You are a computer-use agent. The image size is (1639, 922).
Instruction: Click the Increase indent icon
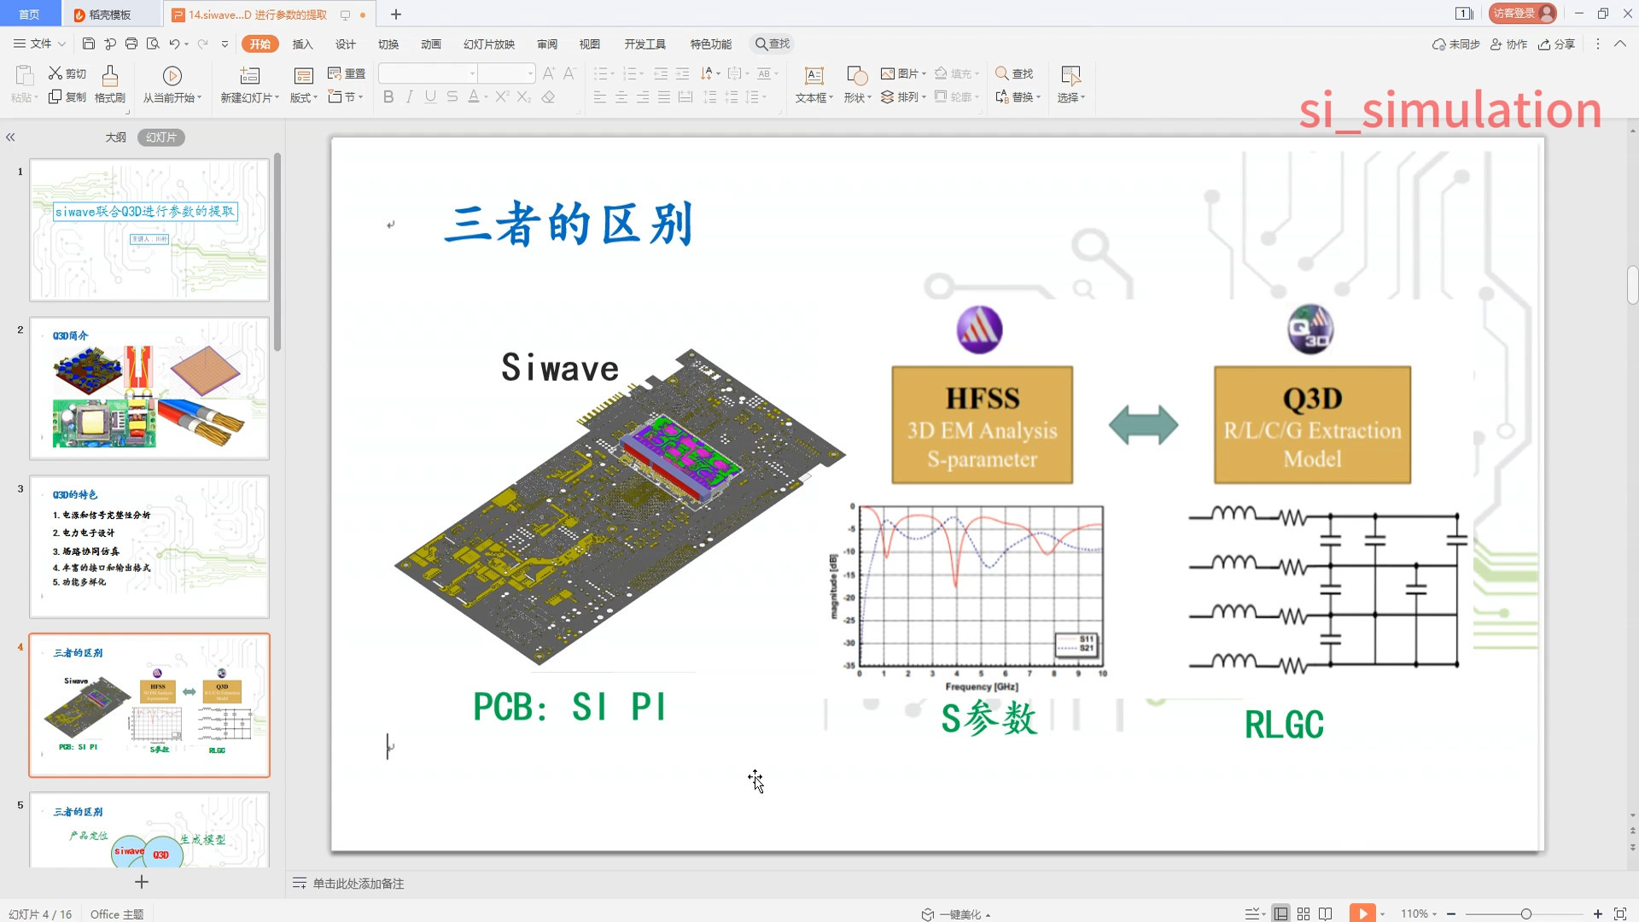pyautogui.click(x=682, y=73)
